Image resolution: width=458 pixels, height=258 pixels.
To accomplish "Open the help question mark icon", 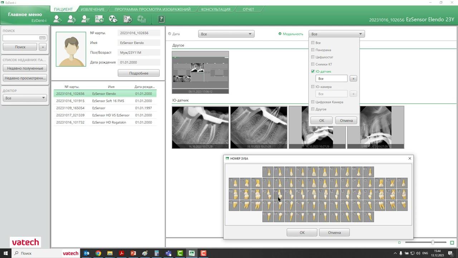I will click(161, 19).
